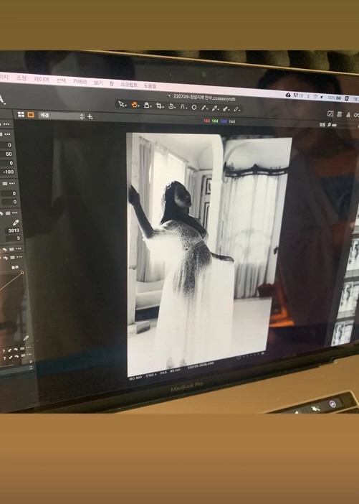Select the rotate and straighten tool
The width and height of the screenshot is (359, 504).
tap(172, 106)
